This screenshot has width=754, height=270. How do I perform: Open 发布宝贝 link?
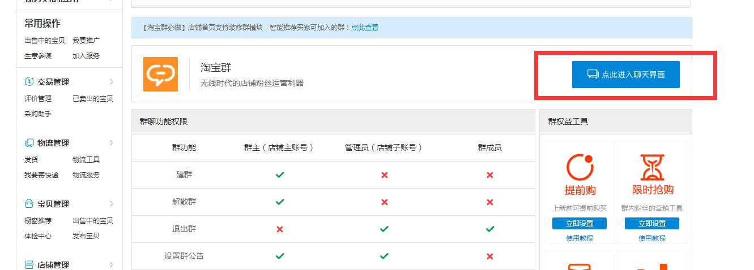click(86, 236)
